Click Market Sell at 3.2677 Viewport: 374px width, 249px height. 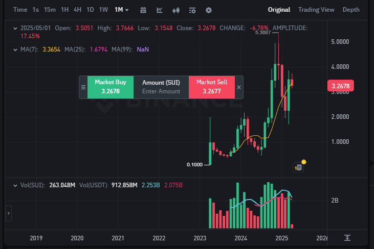[x=212, y=87]
